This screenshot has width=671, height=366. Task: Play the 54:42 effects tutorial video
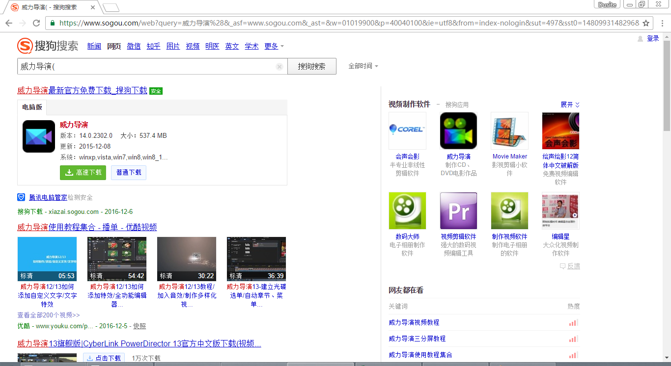pyautogui.click(x=117, y=259)
